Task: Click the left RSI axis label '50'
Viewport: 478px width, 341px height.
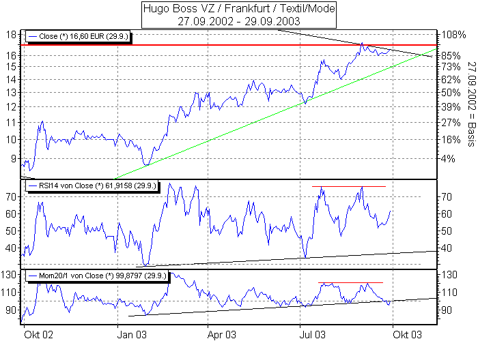Action: (12, 231)
